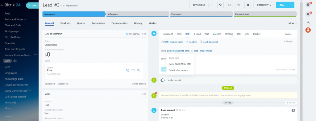
Task: Click the author avatar on Lead created entry
Action: [293, 110]
